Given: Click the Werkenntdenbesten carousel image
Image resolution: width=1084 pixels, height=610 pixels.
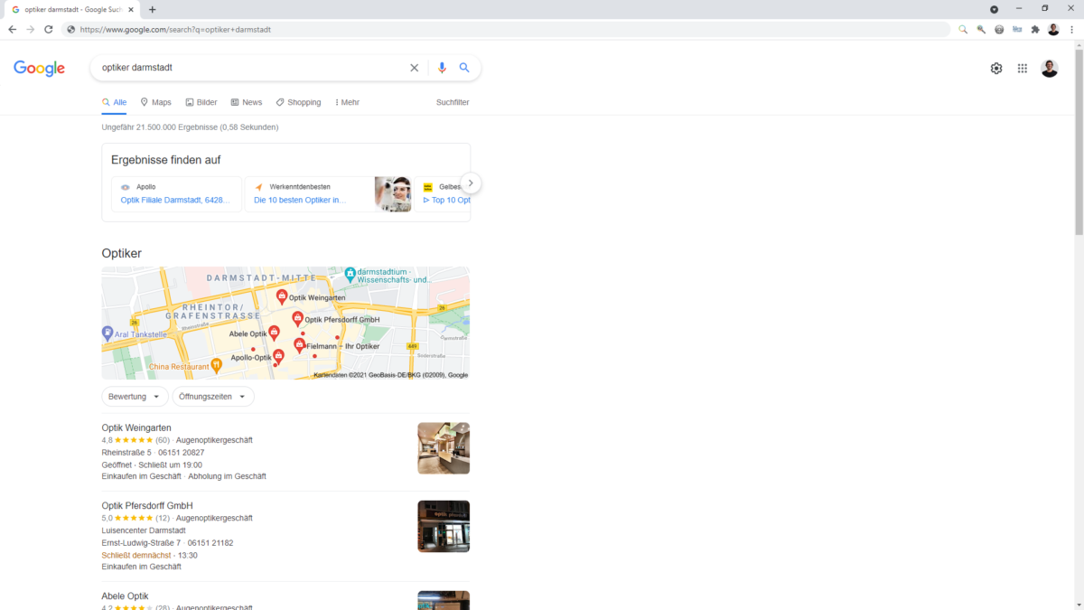Looking at the screenshot, I should [393, 194].
